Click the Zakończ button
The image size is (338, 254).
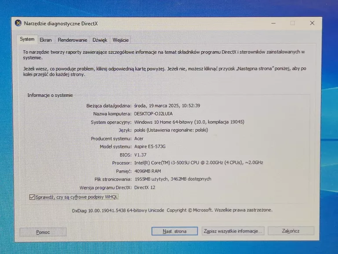pyautogui.click(x=291, y=231)
